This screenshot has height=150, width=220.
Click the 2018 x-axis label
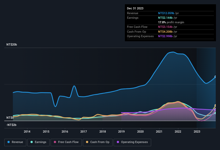tap(103, 132)
